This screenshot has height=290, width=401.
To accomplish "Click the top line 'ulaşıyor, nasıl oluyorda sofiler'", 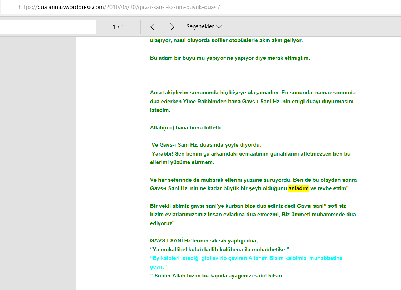I will tap(226, 40).
